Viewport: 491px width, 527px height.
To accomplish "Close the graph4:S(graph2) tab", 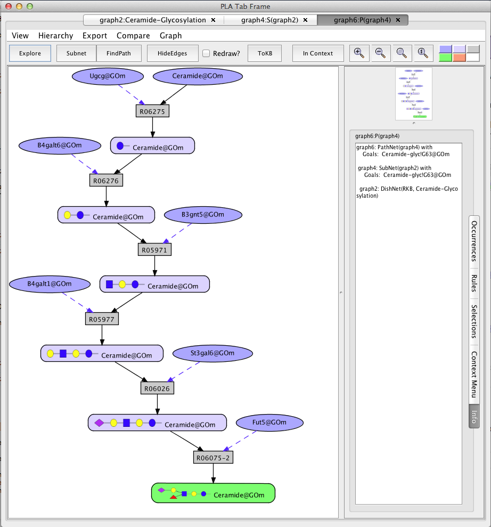I will (305, 20).
